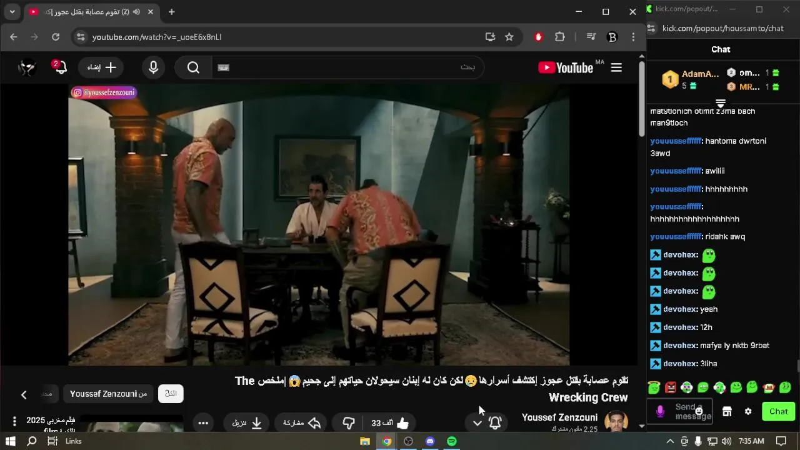Open Chrome extensions puzzle icon
This screenshot has width=800, height=450.
coord(560,37)
